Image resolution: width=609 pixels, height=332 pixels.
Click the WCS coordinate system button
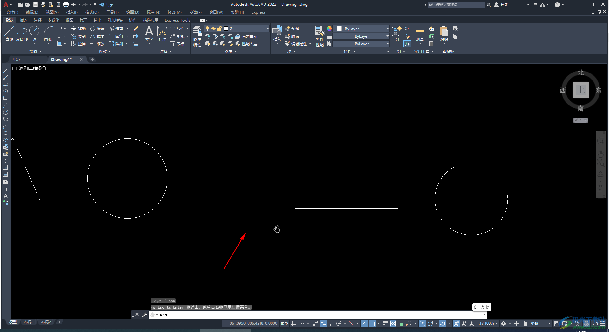coord(580,120)
